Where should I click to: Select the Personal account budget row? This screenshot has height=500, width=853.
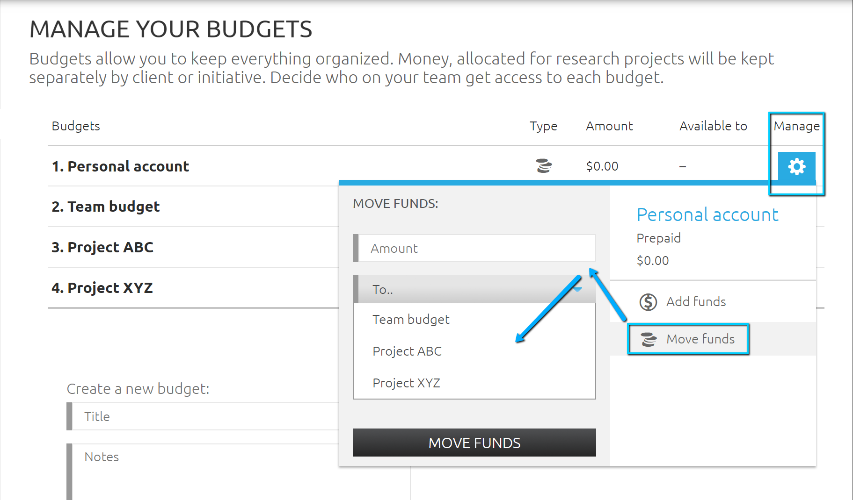pos(120,166)
